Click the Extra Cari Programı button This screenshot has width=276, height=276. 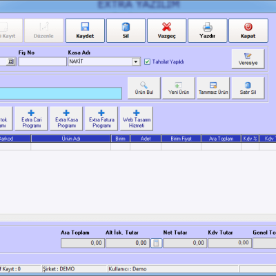point(31,119)
